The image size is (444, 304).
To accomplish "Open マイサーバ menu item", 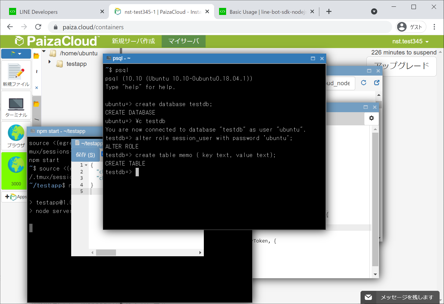I will (184, 41).
